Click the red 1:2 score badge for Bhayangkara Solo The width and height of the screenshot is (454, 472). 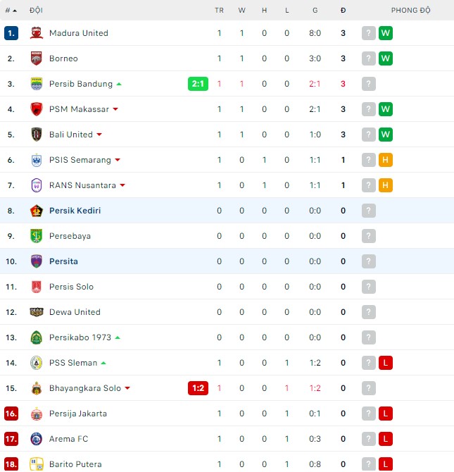198,388
